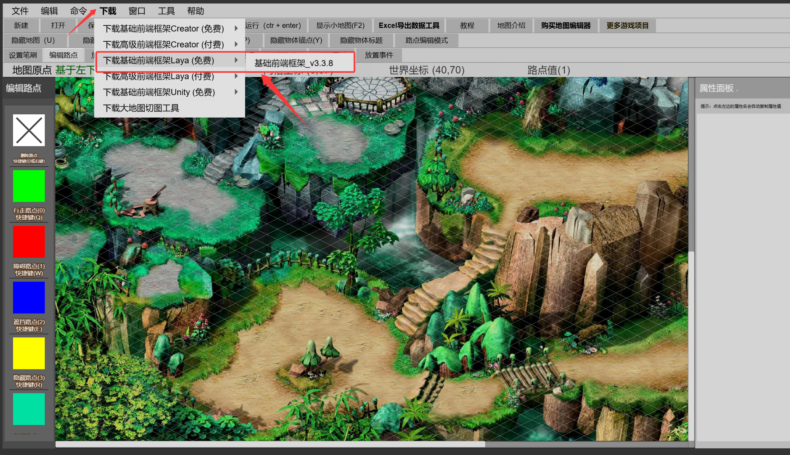Pick the green walkable waypoint swatch
The width and height of the screenshot is (790, 455).
(x=29, y=186)
